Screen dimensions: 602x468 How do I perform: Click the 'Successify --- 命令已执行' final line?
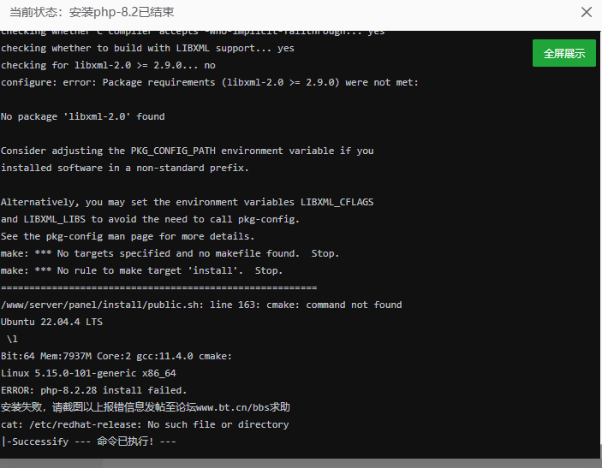(89, 441)
